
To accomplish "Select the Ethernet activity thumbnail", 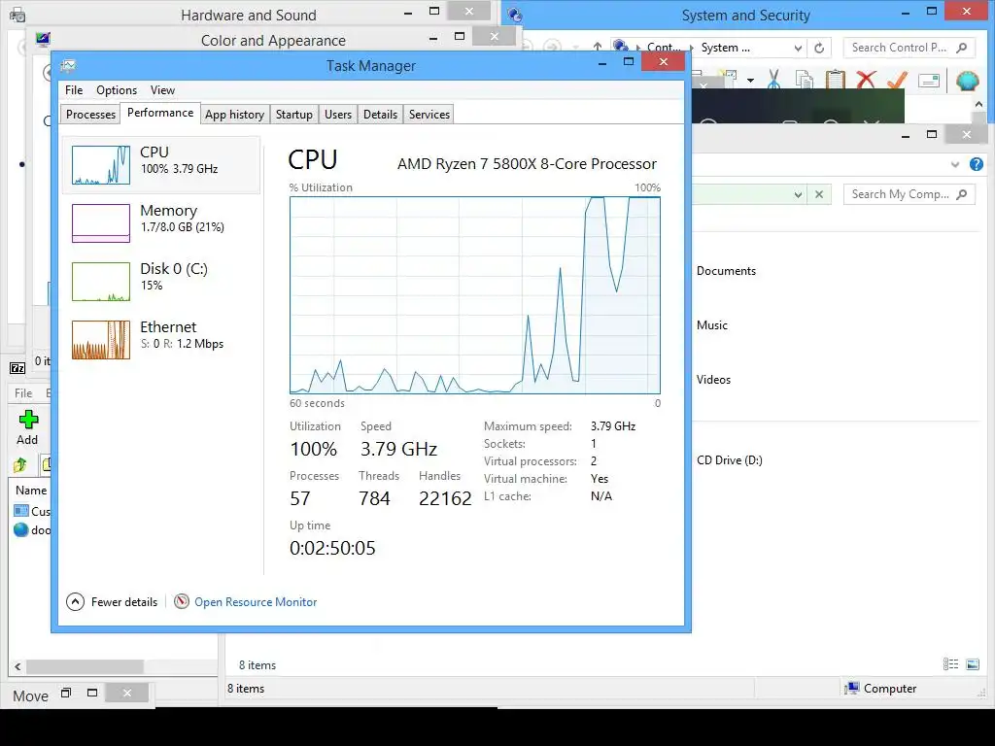I will pos(101,339).
